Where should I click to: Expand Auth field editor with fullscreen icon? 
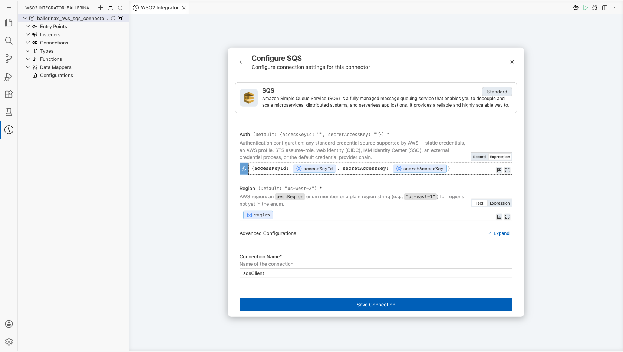507,170
